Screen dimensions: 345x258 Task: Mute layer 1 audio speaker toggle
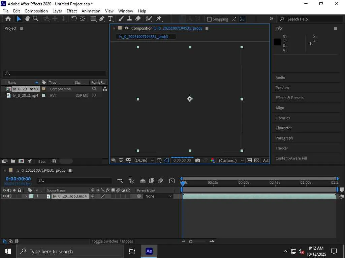coord(9,196)
